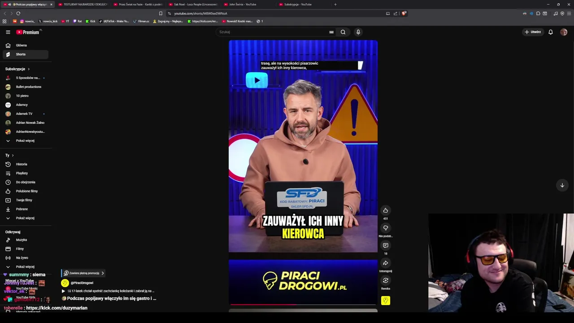574x323 pixels.
Task: Open the browser main menu
Action: click(569, 13)
